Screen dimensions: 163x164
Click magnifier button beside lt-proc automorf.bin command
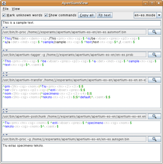point(154,32)
